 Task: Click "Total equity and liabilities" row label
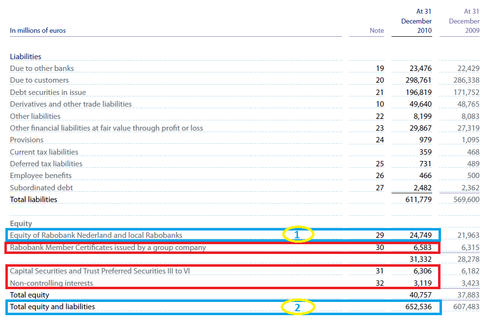click(52, 307)
